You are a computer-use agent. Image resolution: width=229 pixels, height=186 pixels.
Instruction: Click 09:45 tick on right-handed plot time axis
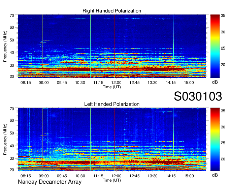(62, 83)
